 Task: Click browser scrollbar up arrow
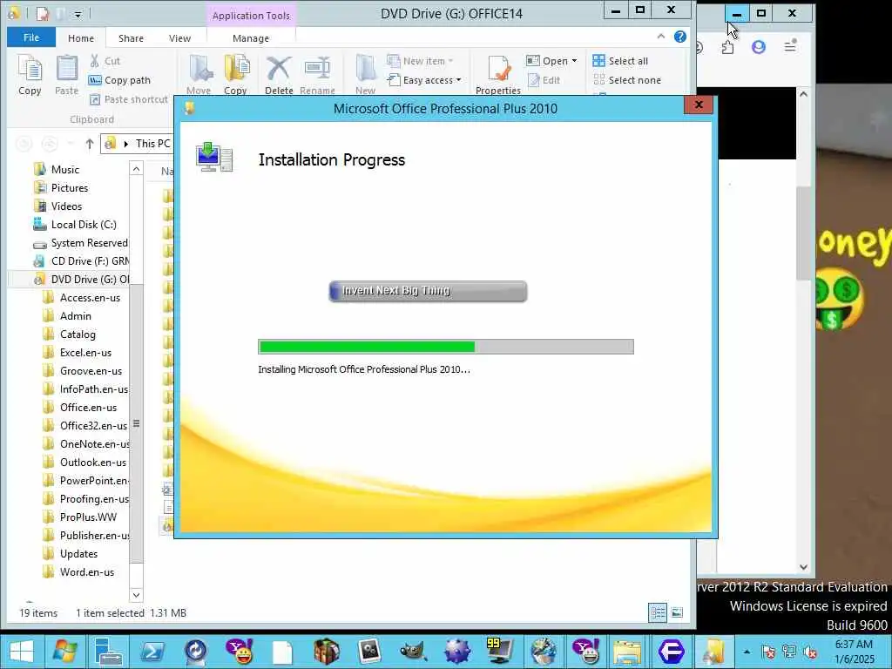(803, 94)
